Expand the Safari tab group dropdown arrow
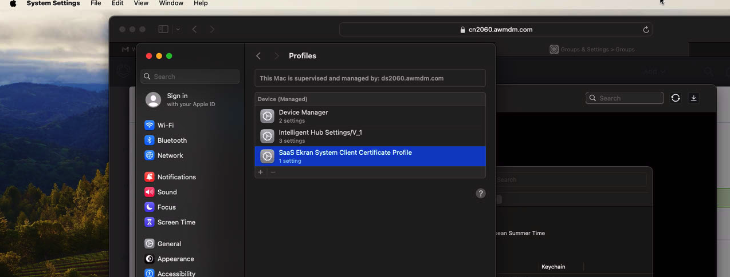 (x=178, y=29)
